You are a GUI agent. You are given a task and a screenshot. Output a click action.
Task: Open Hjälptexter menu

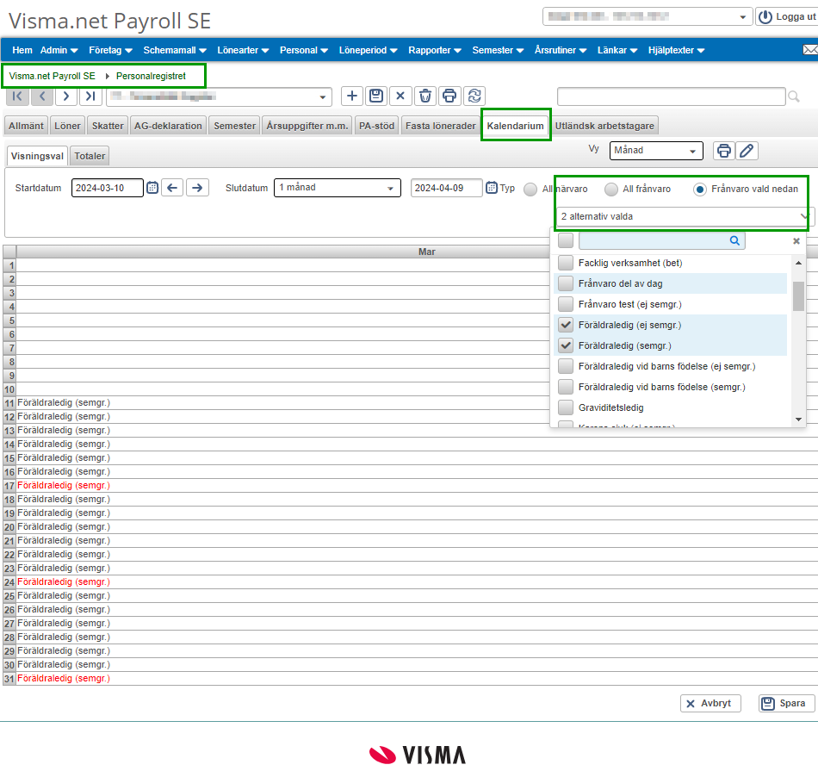pos(676,50)
